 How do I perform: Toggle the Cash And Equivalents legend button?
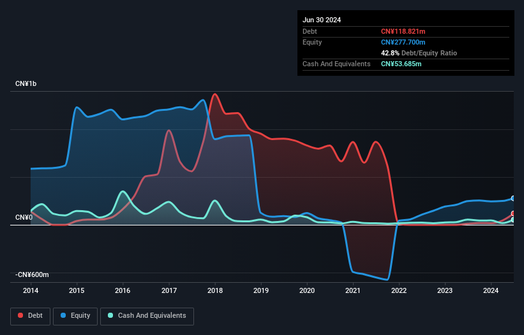pyautogui.click(x=147, y=316)
